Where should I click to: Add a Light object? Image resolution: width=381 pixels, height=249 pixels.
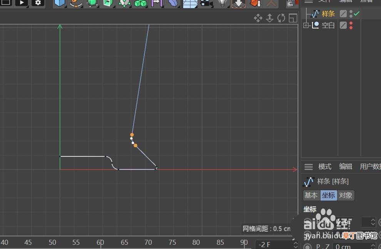click(222, 3)
